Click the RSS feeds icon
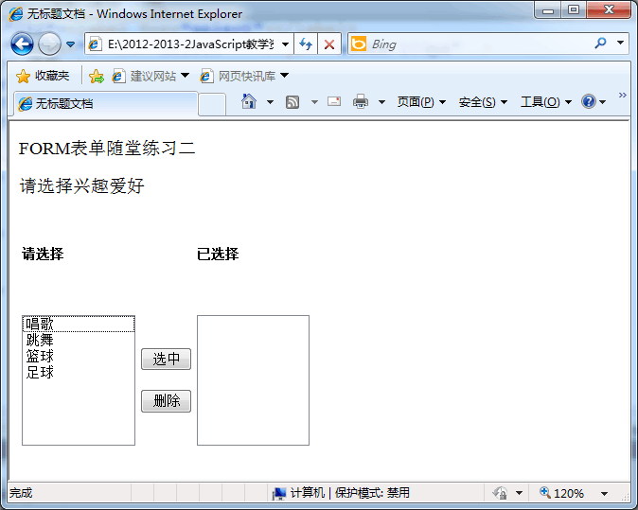This screenshot has height=510, width=638. pyautogui.click(x=292, y=102)
